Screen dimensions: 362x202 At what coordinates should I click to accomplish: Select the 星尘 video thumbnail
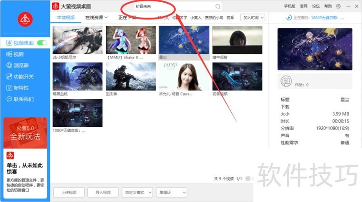point(184,40)
